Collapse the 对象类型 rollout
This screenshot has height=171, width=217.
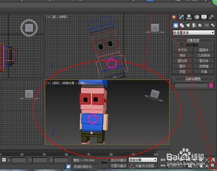pos(193,40)
